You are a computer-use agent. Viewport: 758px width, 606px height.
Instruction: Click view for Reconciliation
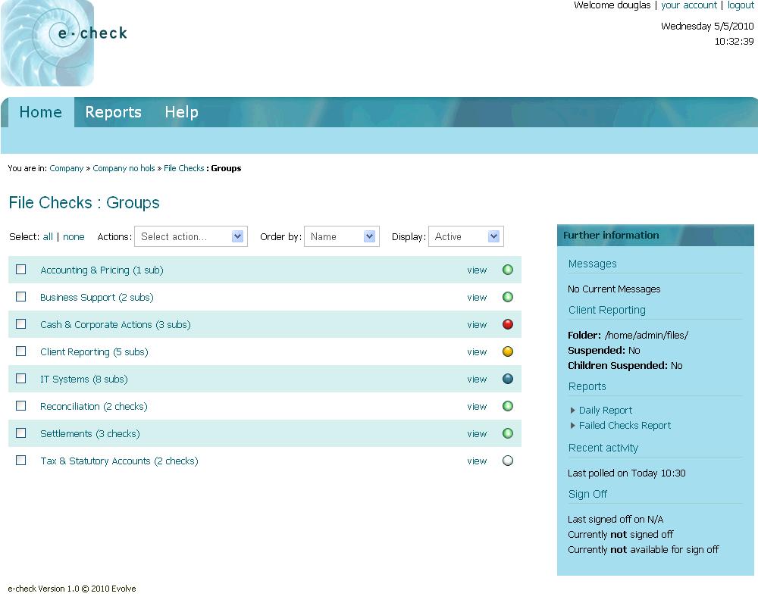coord(477,407)
